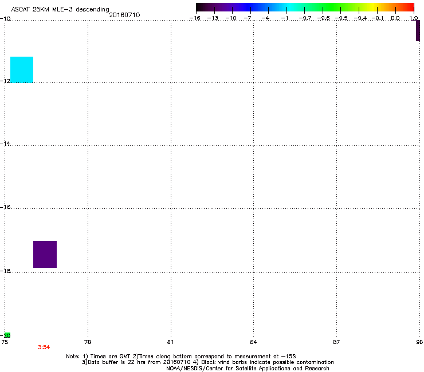Viewport: 424px width, 372px height.
Task: Click the cyan data block near -12 latitude
Action: (22, 70)
